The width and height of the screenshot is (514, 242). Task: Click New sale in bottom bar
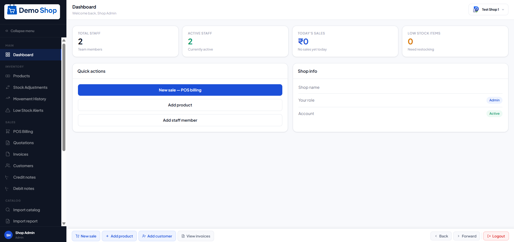[86, 236]
